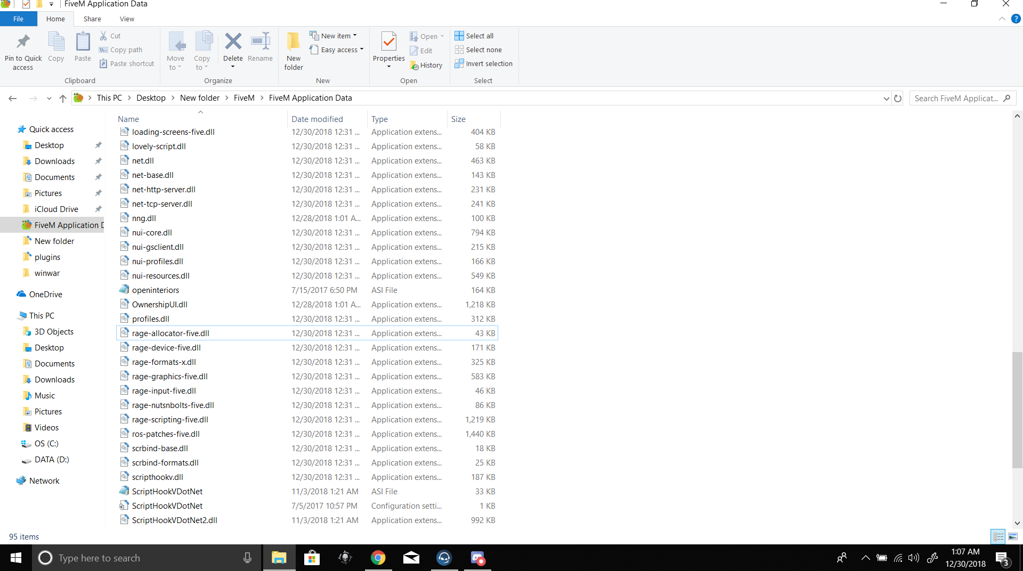Rename the selected file via the ribbon
1023x571 pixels.
(x=260, y=47)
